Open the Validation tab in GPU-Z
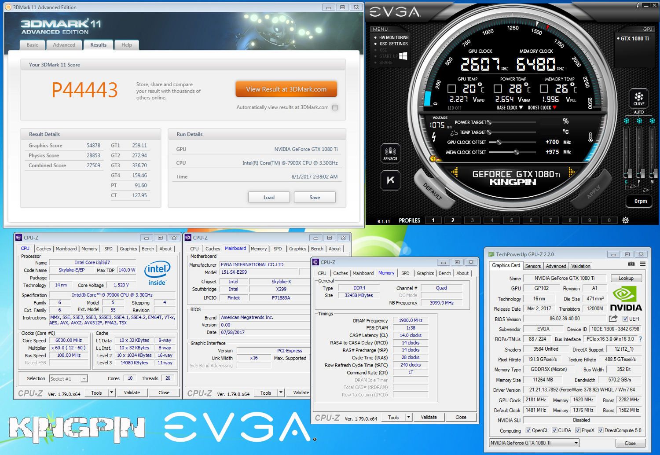 point(581,266)
